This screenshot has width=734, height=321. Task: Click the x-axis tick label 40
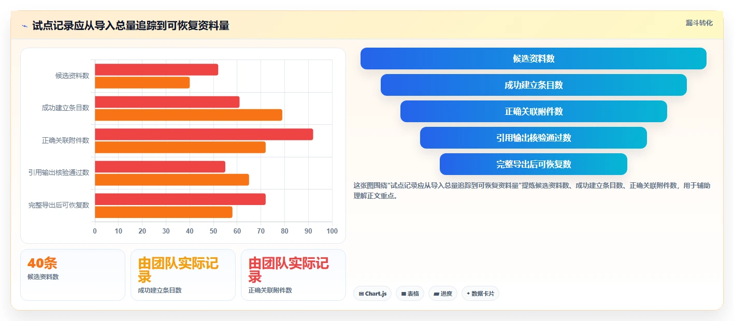190,231
